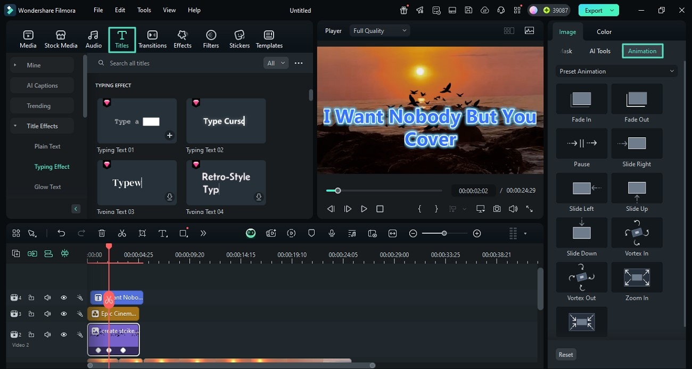
Task: Toggle the lock on Video 2 track
Action: [x=31, y=334]
